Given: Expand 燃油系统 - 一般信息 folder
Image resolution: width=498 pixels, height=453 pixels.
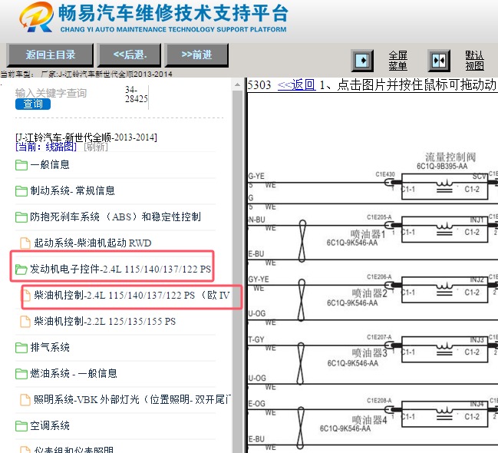Looking at the screenshot, I should click(x=74, y=373).
